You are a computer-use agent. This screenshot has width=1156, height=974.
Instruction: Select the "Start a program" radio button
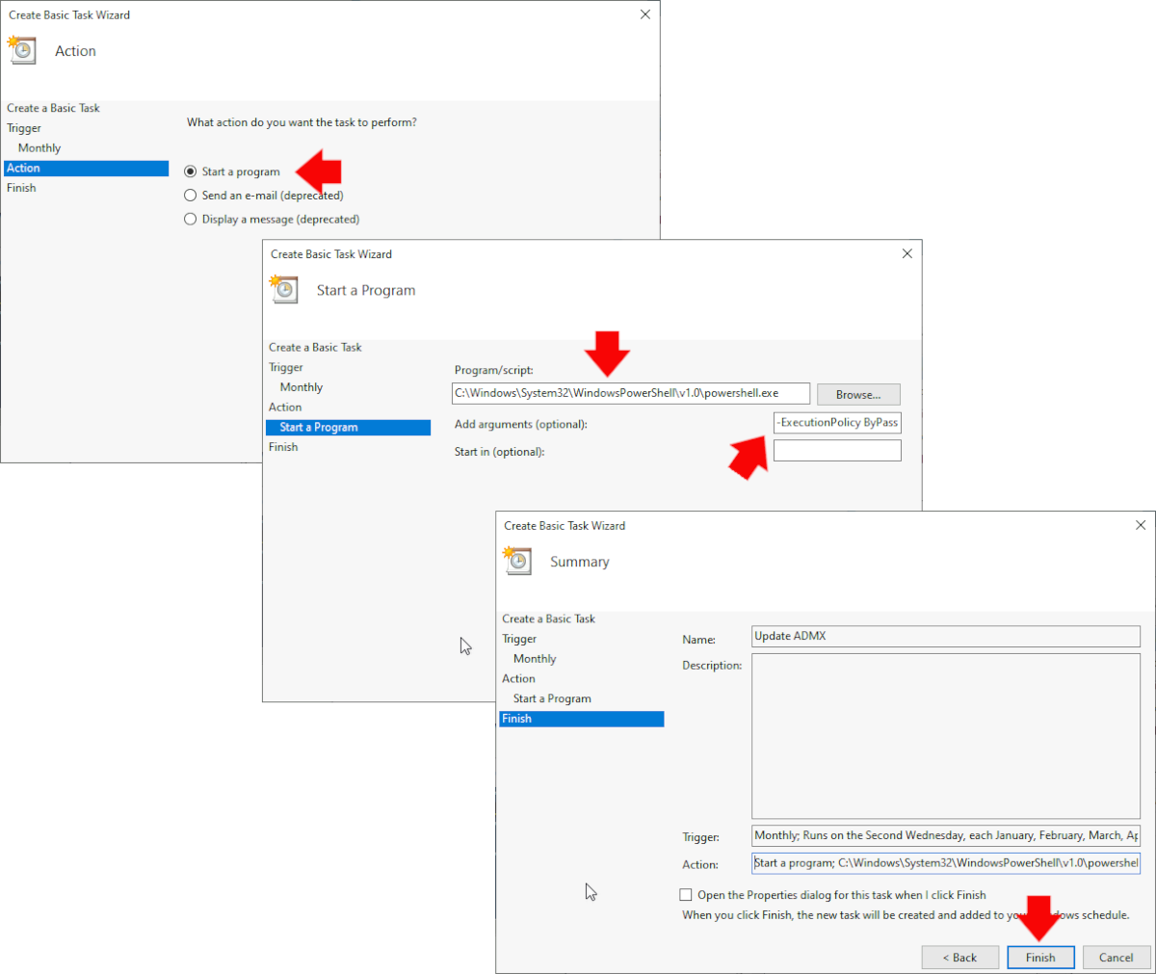click(x=190, y=171)
